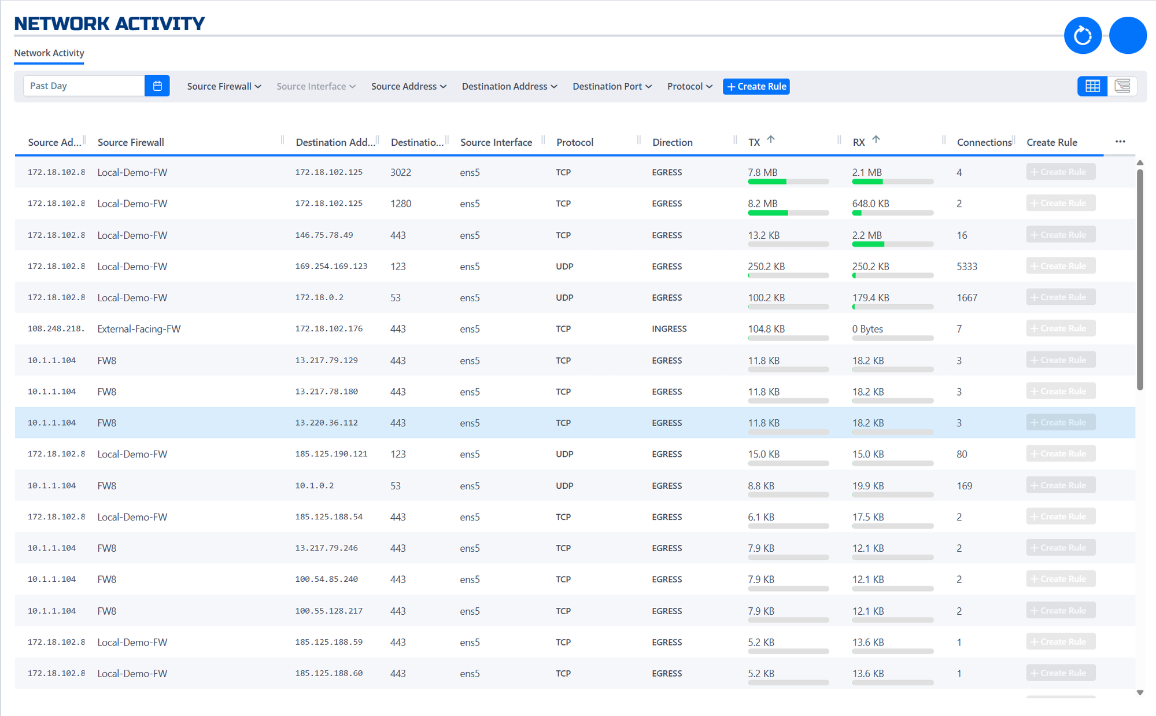
Task: Click the 13.2 KB TX value
Action: (763, 235)
